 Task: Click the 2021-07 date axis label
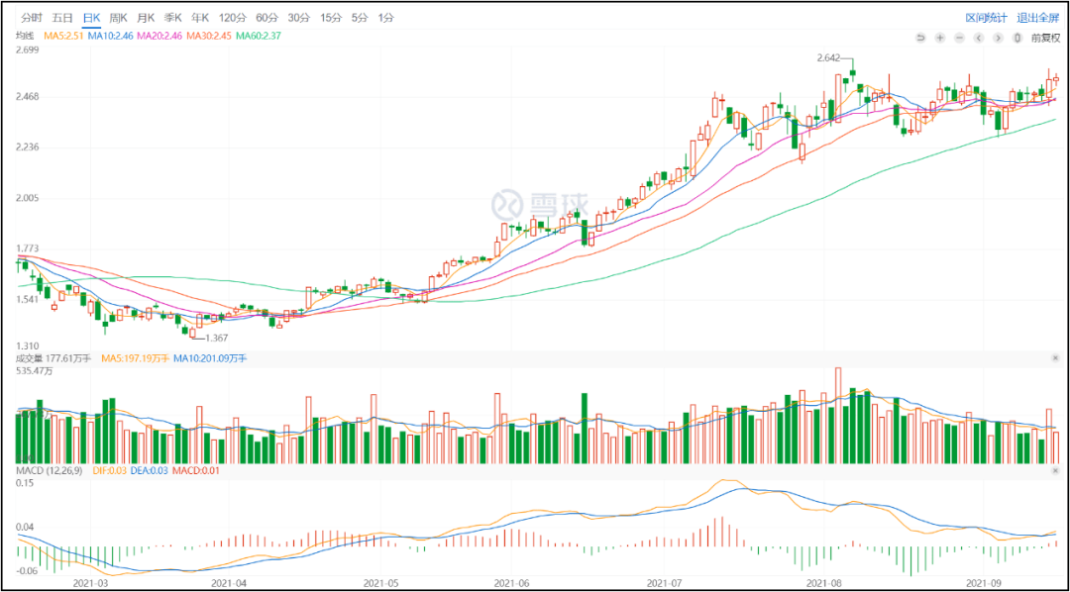tap(663, 584)
